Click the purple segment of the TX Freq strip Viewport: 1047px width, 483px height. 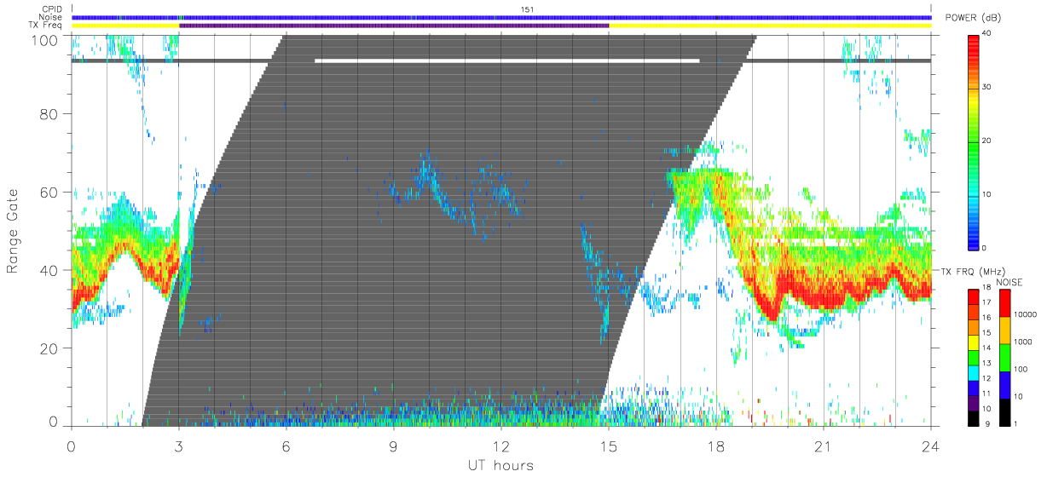click(394, 26)
